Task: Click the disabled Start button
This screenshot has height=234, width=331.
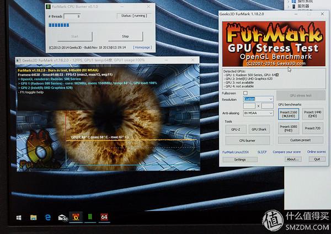Action: point(74,36)
